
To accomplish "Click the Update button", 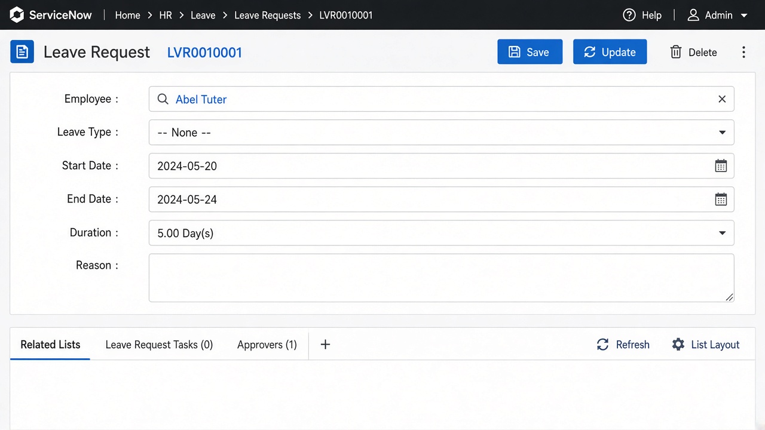I will click(x=610, y=52).
